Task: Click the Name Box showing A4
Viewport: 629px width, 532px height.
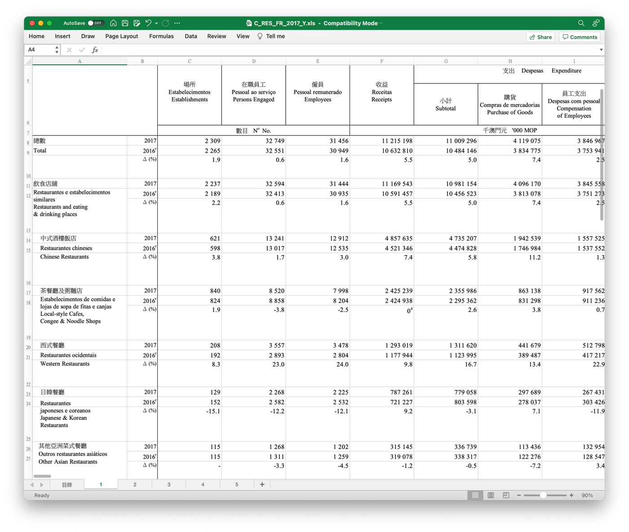Action: 40,50
